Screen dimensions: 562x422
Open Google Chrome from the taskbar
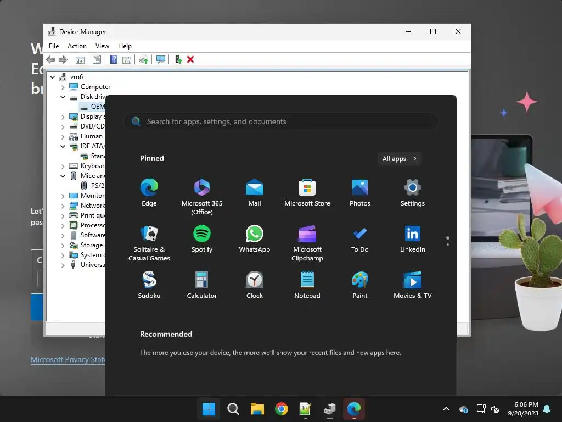pyautogui.click(x=282, y=409)
